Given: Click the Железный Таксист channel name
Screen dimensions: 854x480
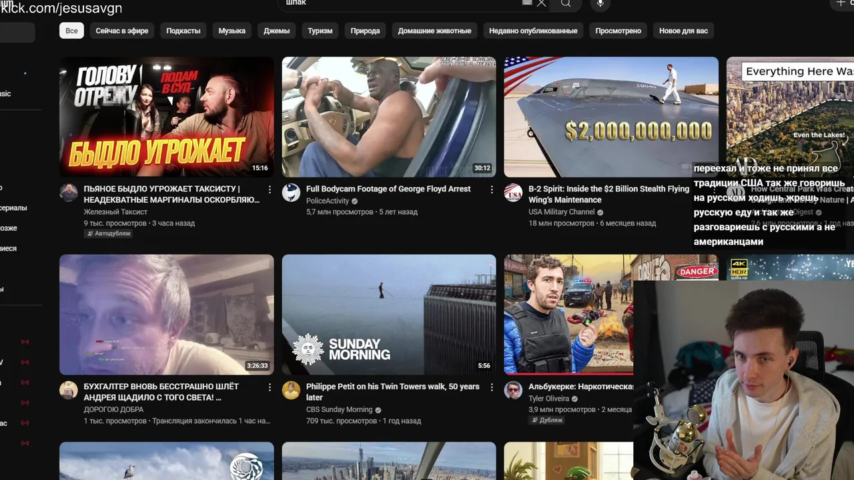Looking at the screenshot, I should coord(115,212).
